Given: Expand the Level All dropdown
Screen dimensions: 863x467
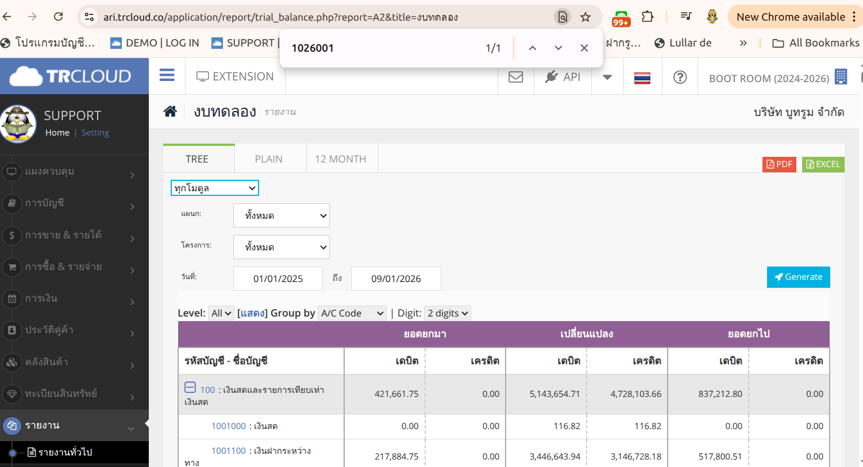Looking at the screenshot, I should coord(221,313).
